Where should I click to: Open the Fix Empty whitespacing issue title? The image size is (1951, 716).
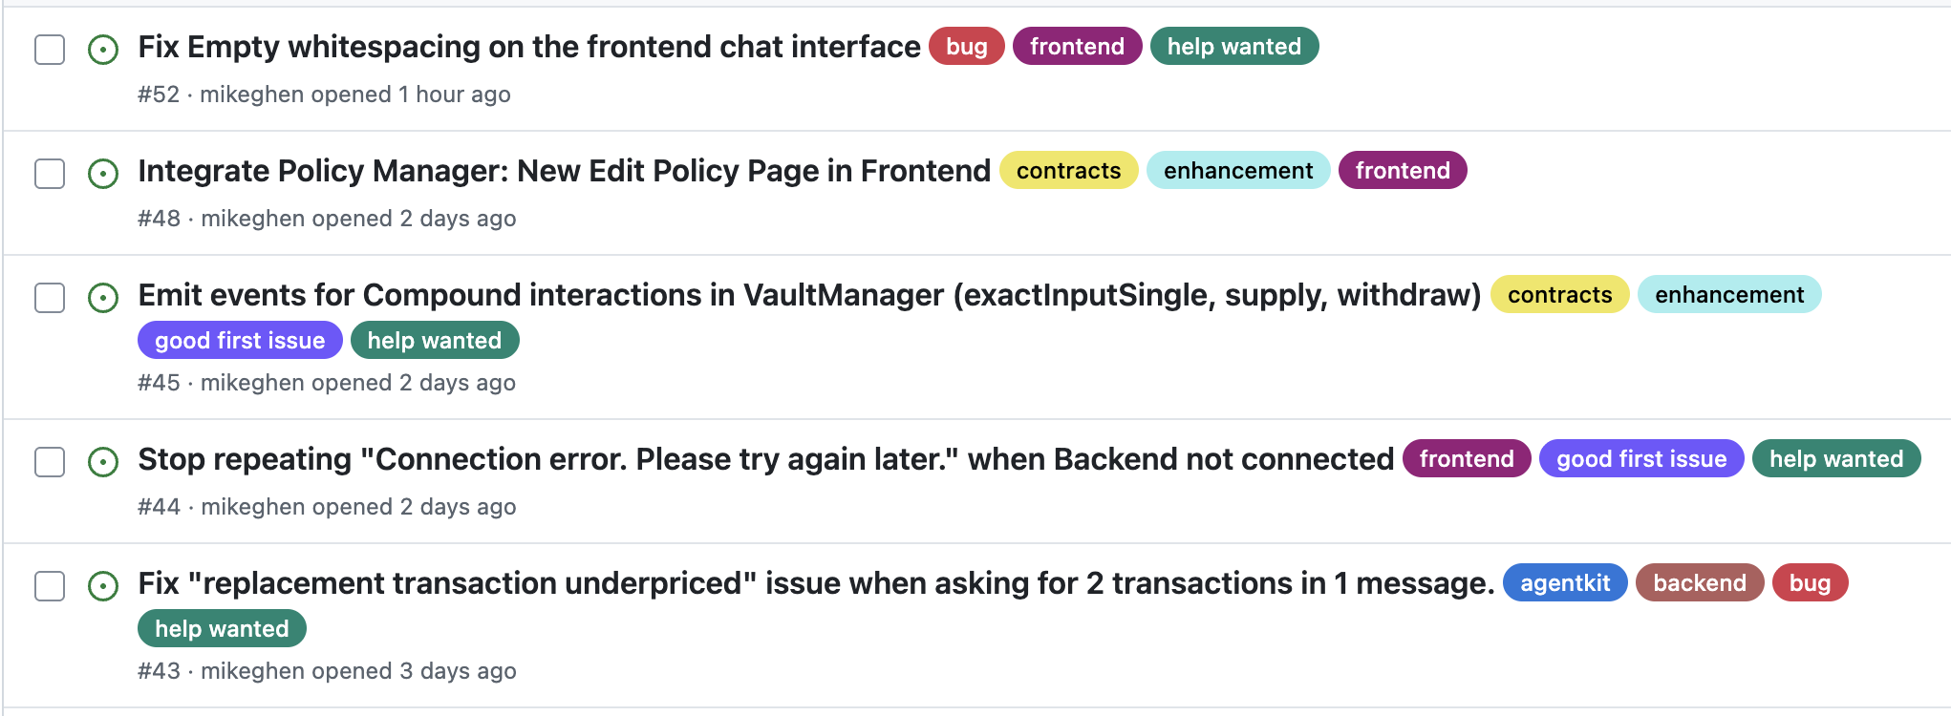[528, 47]
